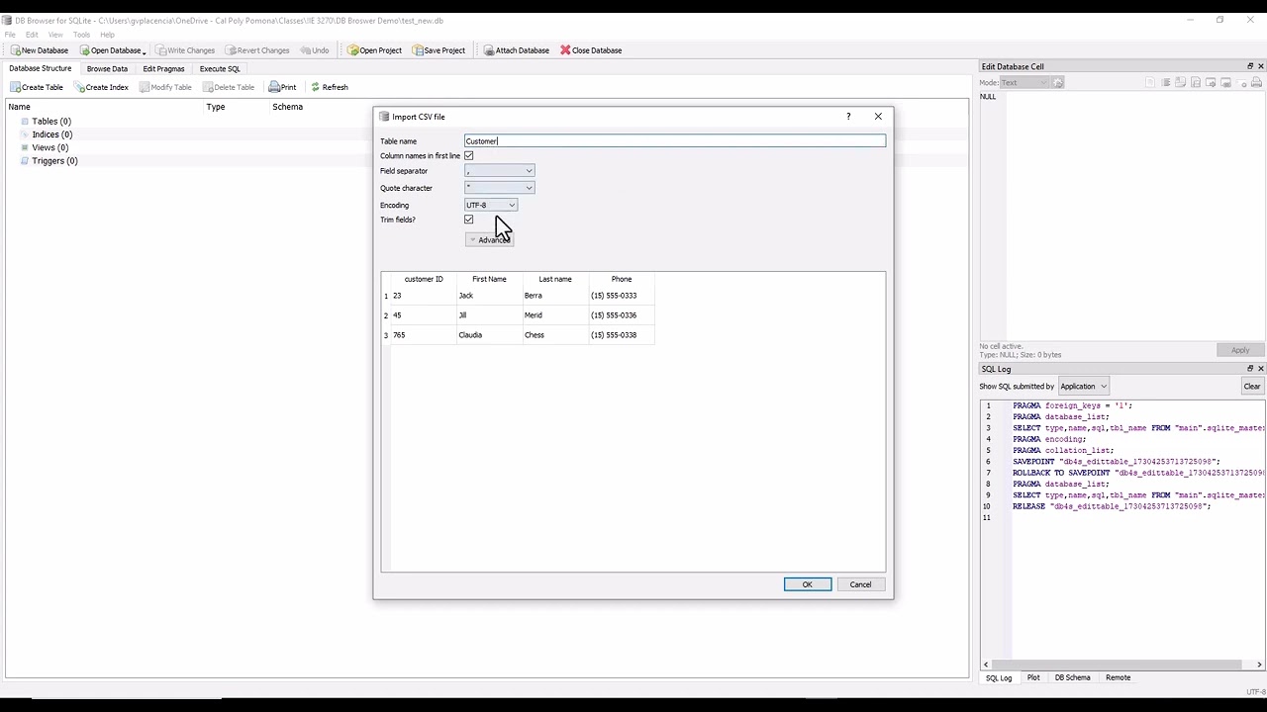
Task: Switch to the SQL Log bottom tab
Action: point(999,678)
